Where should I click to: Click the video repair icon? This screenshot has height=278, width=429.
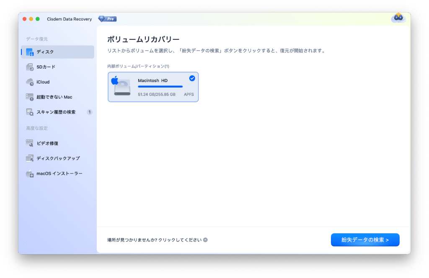pyautogui.click(x=30, y=143)
